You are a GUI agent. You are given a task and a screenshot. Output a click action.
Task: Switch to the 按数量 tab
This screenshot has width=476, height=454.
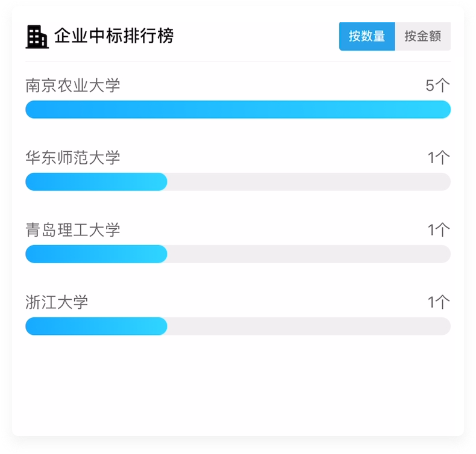click(367, 36)
